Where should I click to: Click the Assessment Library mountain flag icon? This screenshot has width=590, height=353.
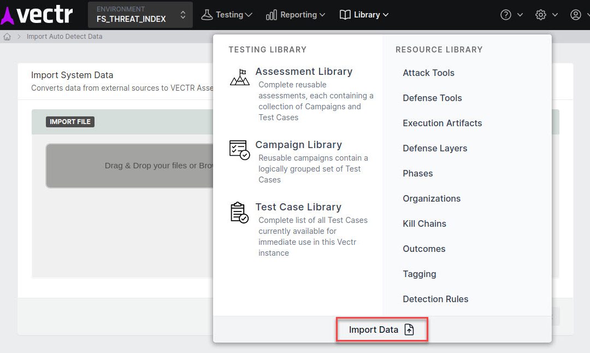pos(240,77)
